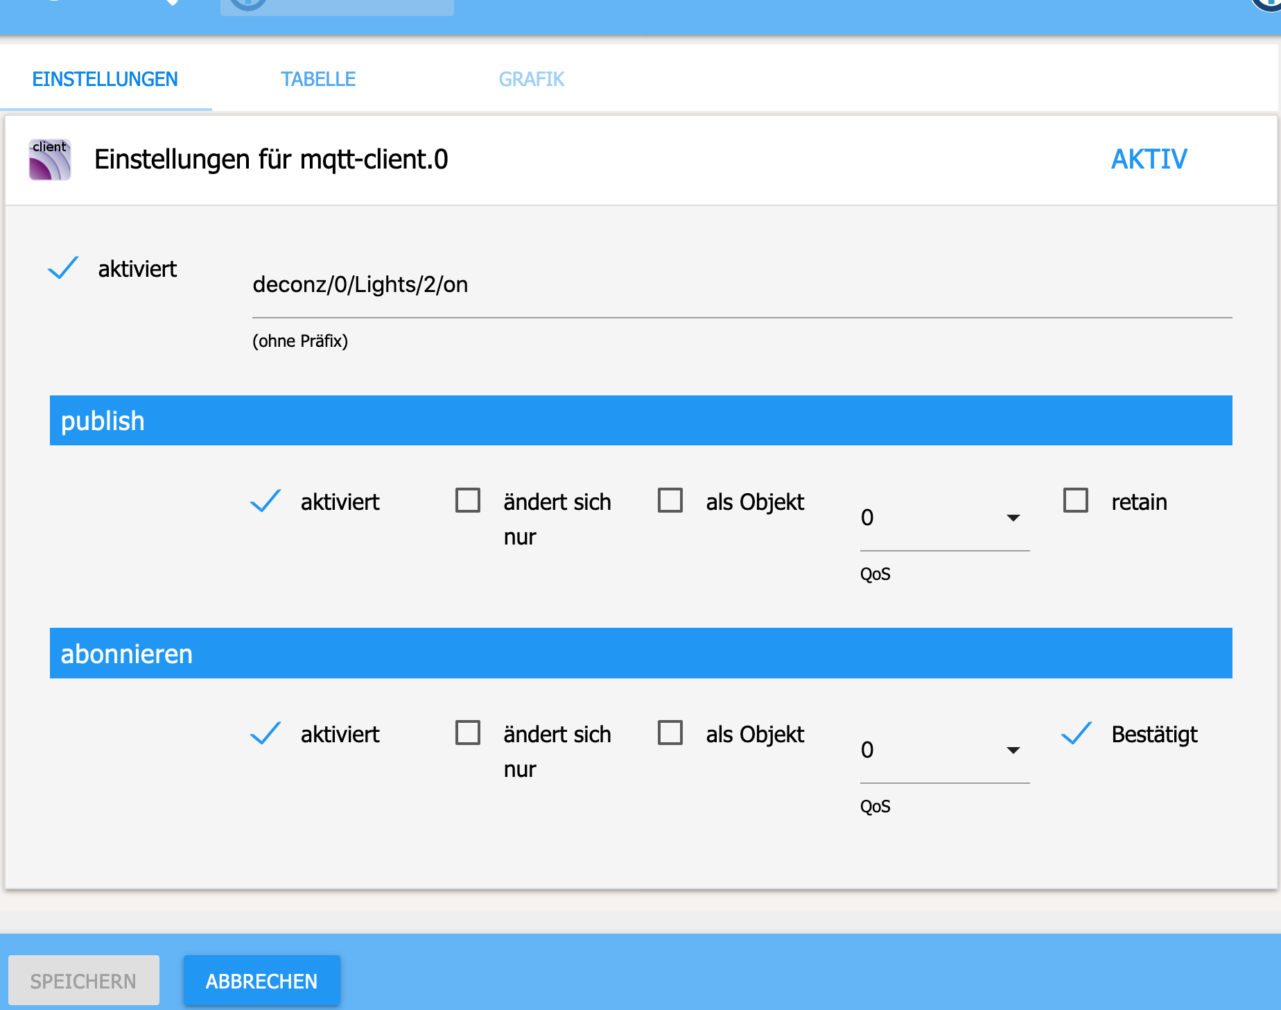Focus the deconz/0/Lights/2/on topic field
This screenshot has height=1010, width=1281.
[742, 285]
